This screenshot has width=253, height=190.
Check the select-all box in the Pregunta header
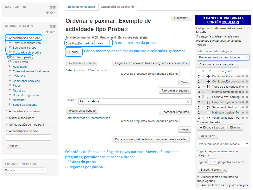[x=203, y=71]
